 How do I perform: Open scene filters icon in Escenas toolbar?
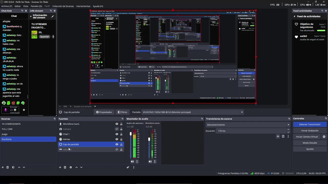[x=13, y=167]
